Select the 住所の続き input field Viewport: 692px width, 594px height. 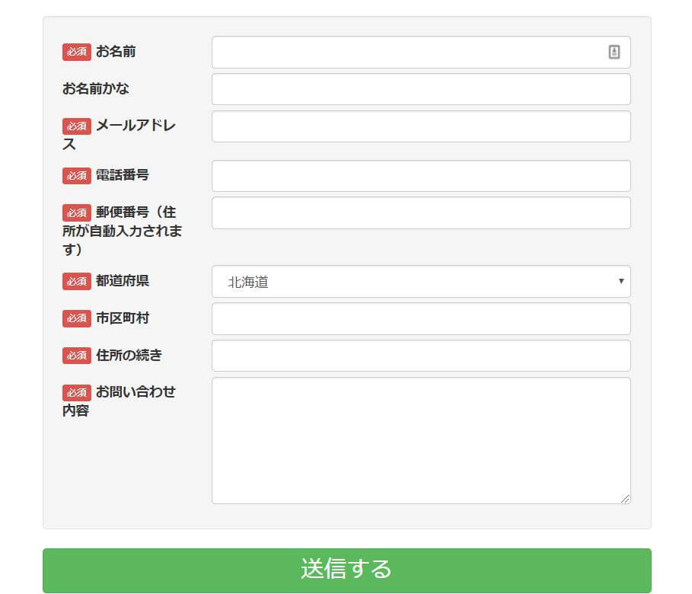(420, 356)
